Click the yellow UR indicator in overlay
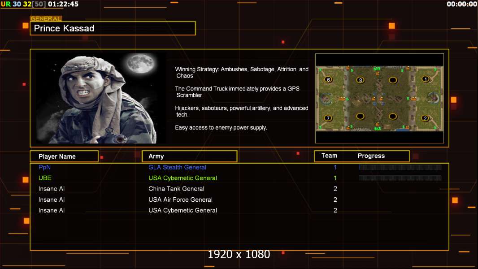The width and height of the screenshot is (478, 269). [6, 4]
